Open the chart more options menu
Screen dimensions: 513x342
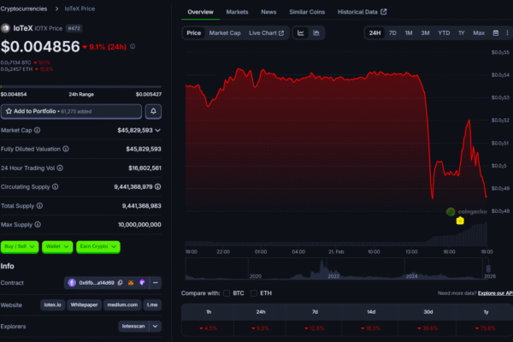pos(506,32)
